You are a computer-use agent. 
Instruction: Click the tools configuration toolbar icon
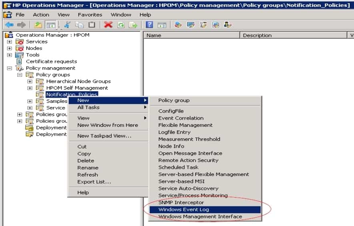(203, 25)
